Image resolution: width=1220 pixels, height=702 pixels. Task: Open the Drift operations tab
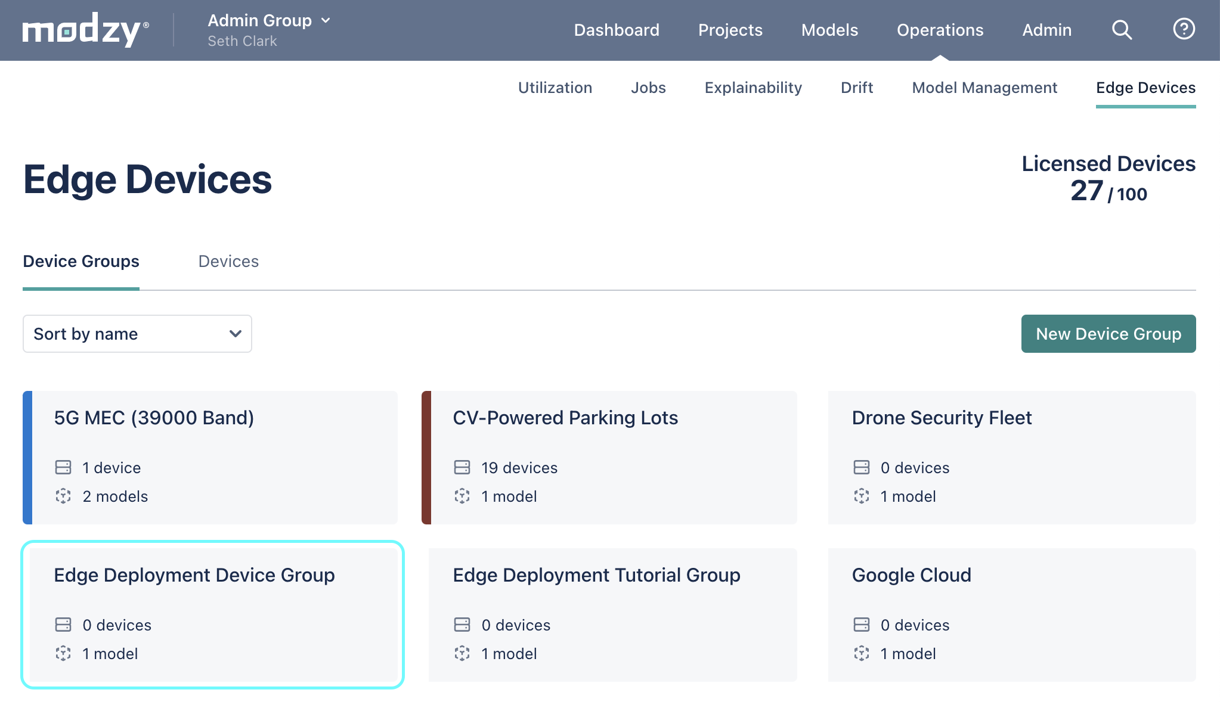coord(857,88)
